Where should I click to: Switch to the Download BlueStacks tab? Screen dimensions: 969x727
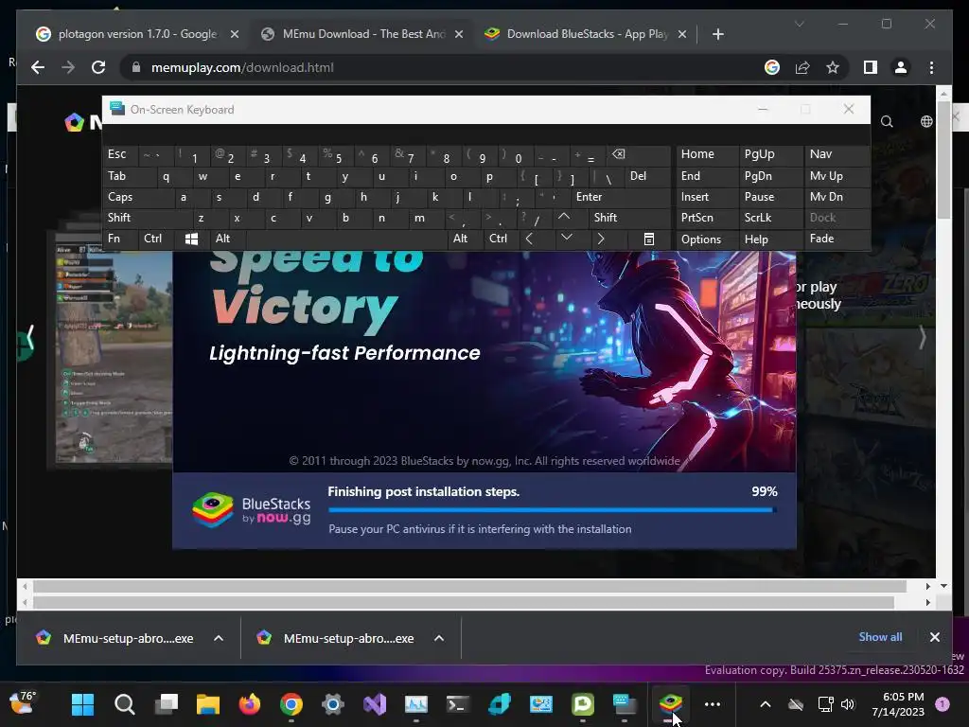[x=587, y=34]
